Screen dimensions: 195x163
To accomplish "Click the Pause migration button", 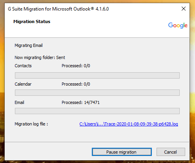I will (122, 152).
